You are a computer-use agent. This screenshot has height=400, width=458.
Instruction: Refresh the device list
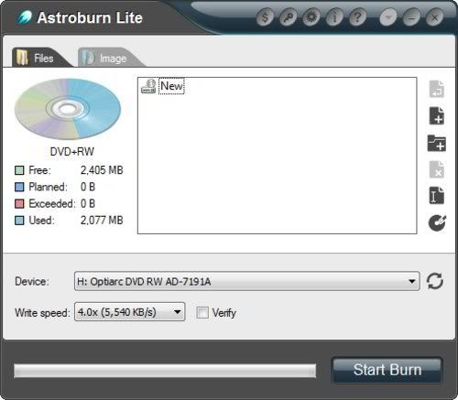(x=435, y=281)
